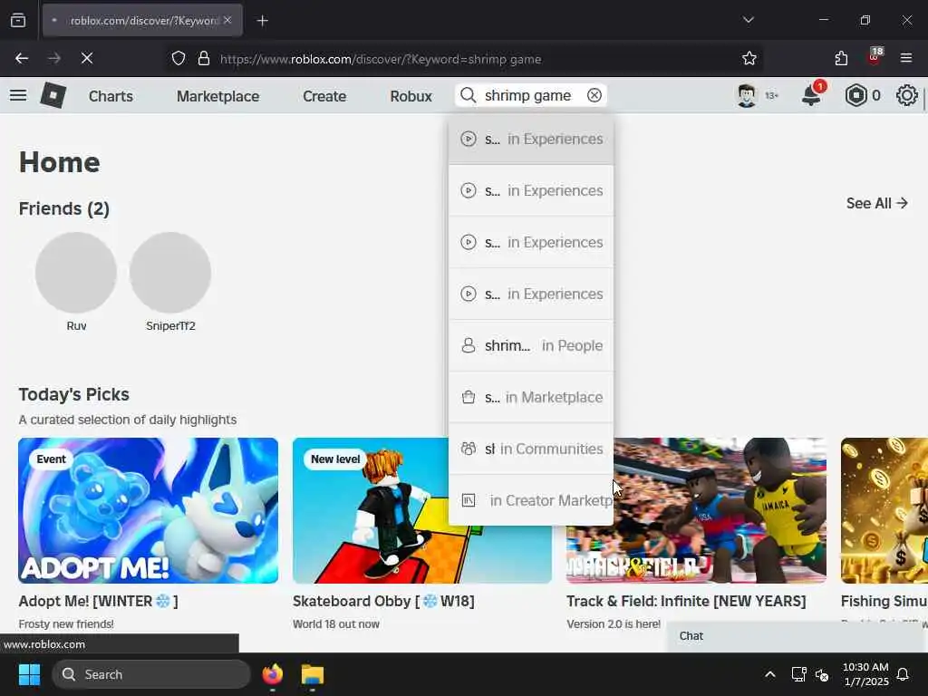The height and width of the screenshot is (696, 928).
Task: Click See All friends link
Action: coord(876,204)
